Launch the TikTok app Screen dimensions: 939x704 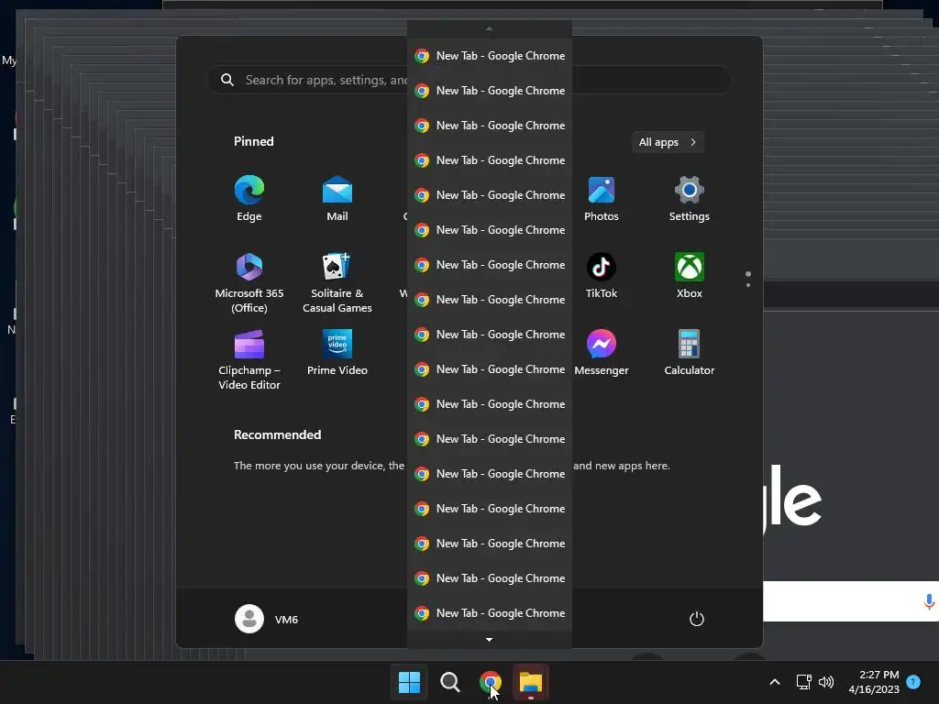coord(602,276)
